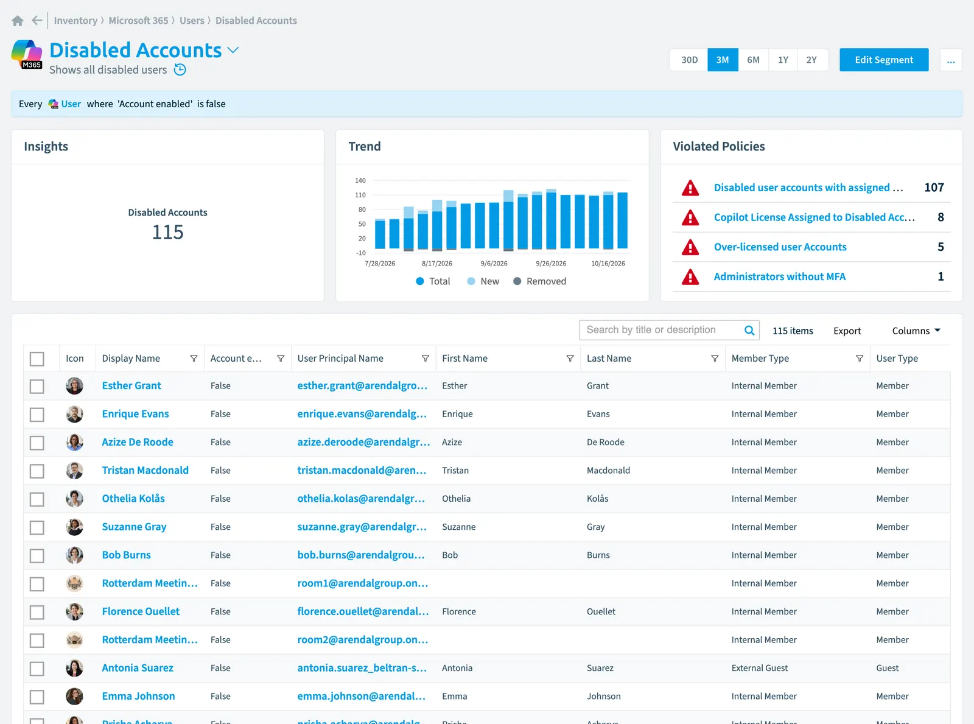974x724 pixels.
Task: Open the Last Name column filter
Action: [x=715, y=359]
